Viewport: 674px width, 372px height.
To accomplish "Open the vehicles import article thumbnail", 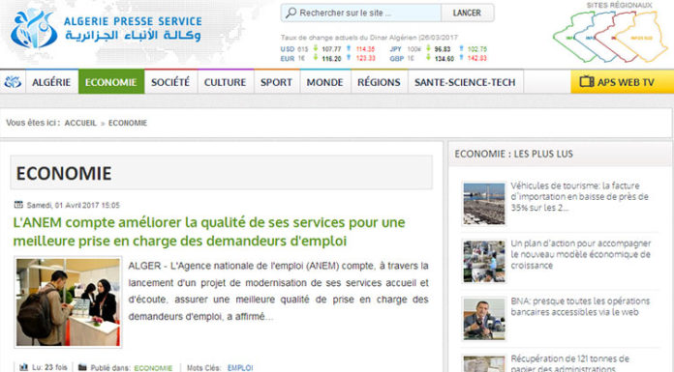I will (x=484, y=203).
